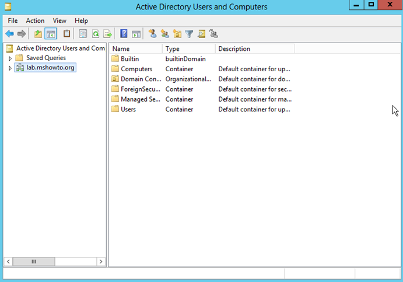
Task: Toggle Show/Hide Console Tree button
Action: coord(51,34)
